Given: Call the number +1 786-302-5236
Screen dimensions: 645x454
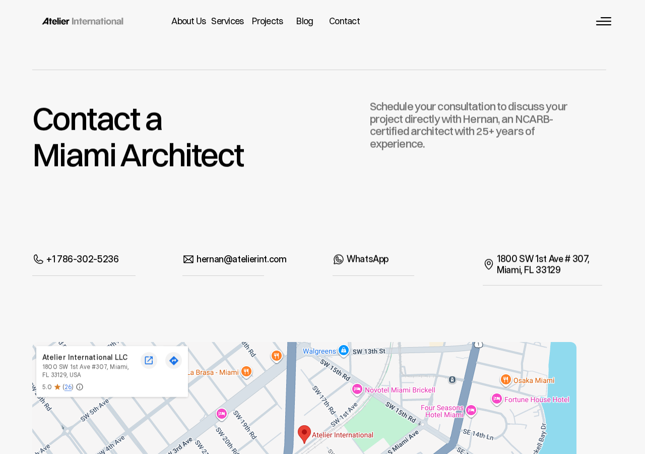Looking at the screenshot, I should tap(83, 259).
